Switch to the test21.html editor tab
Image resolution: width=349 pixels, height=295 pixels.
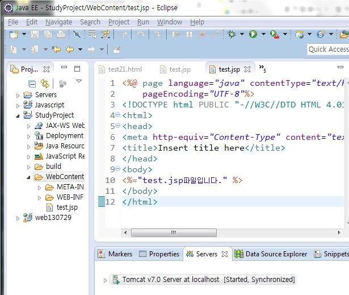pyautogui.click(x=120, y=69)
